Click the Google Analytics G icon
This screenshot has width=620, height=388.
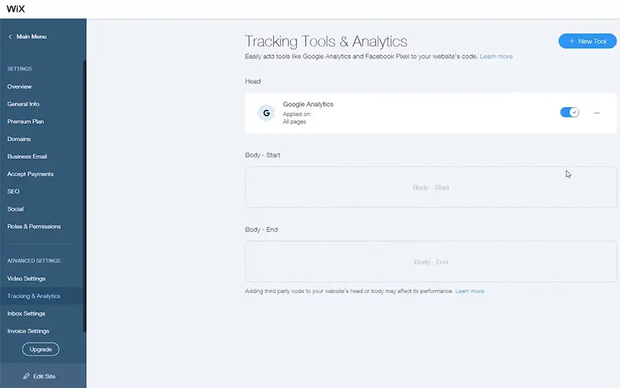(266, 113)
